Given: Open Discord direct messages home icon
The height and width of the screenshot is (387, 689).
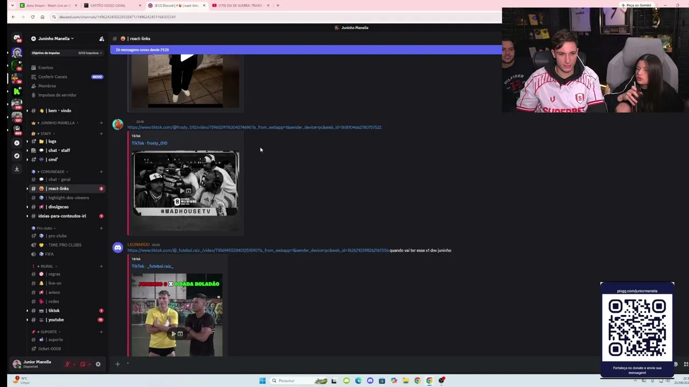Looking at the screenshot, I should 17,38.
